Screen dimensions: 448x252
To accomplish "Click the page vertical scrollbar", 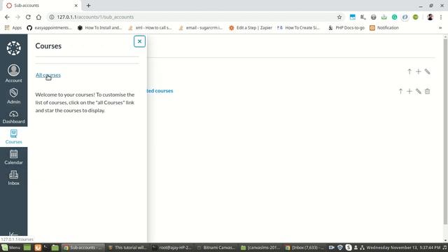I will point(445,132).
